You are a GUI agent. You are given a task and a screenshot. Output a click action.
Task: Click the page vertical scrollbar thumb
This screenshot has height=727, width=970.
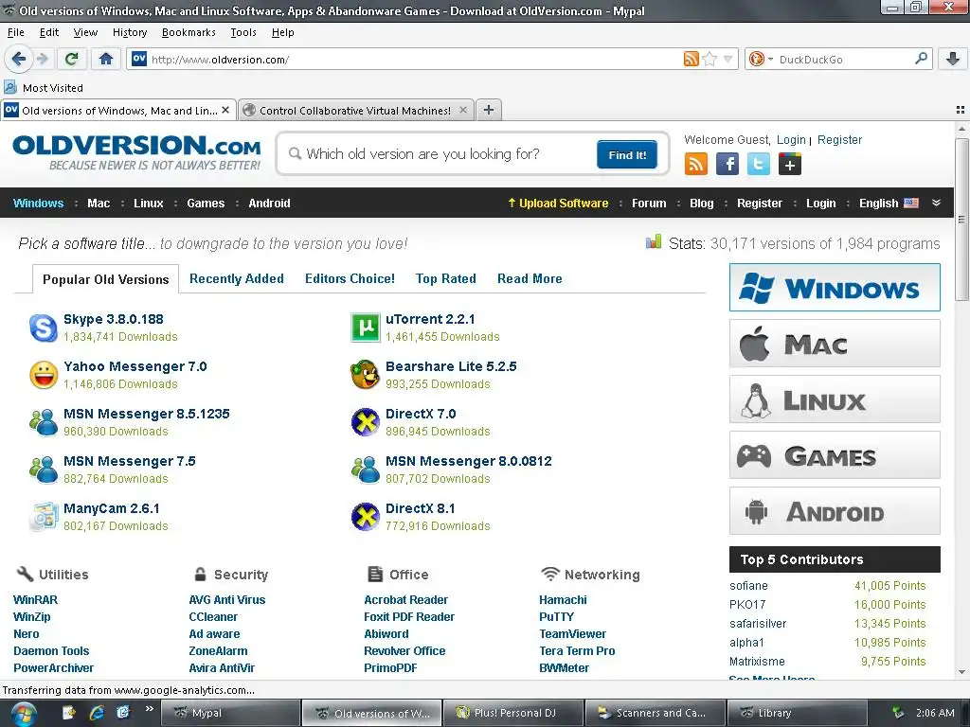tap(961, 220)
